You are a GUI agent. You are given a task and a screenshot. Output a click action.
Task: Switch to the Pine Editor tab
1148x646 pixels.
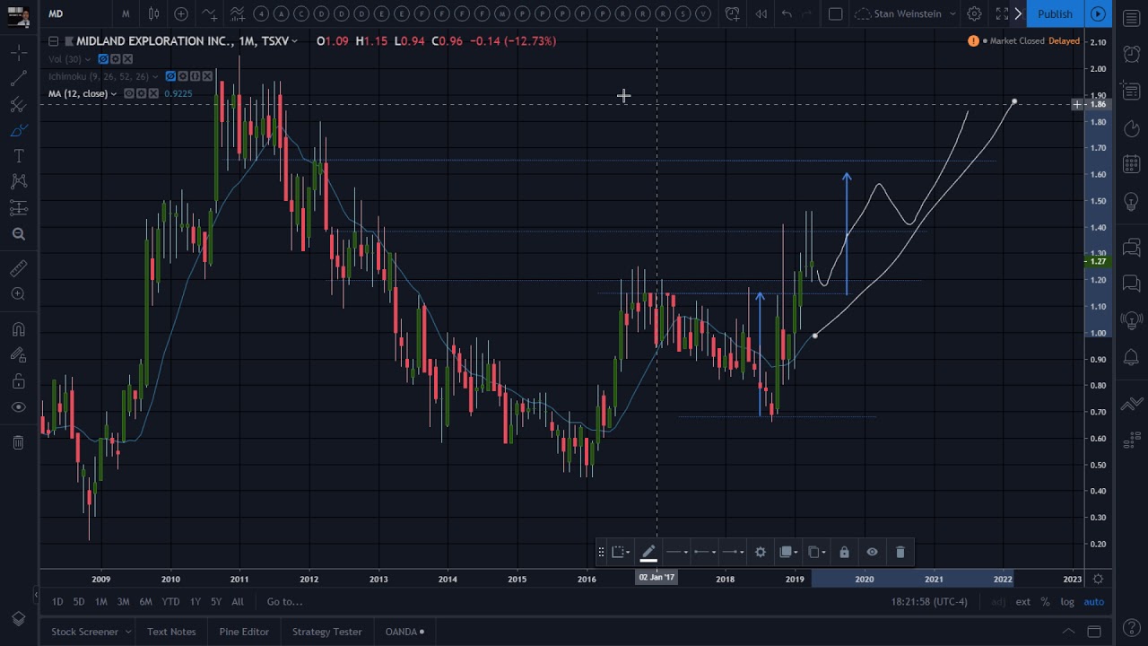pyautogui.click(x=244, y=632)
